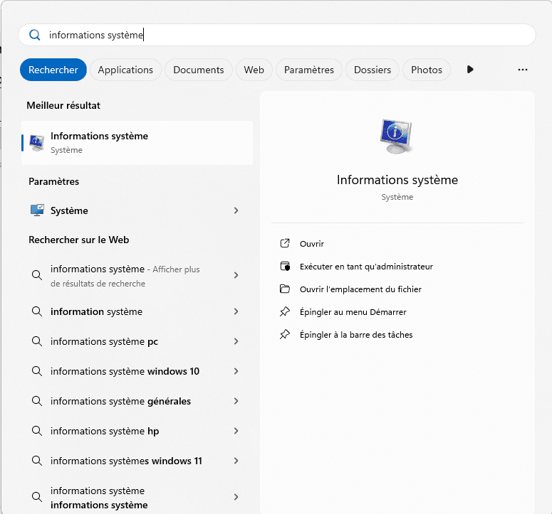Click the Informations système icon in best result
Image resolution: width=552 pixels, height=514 pixels.
tap(36, 143)
